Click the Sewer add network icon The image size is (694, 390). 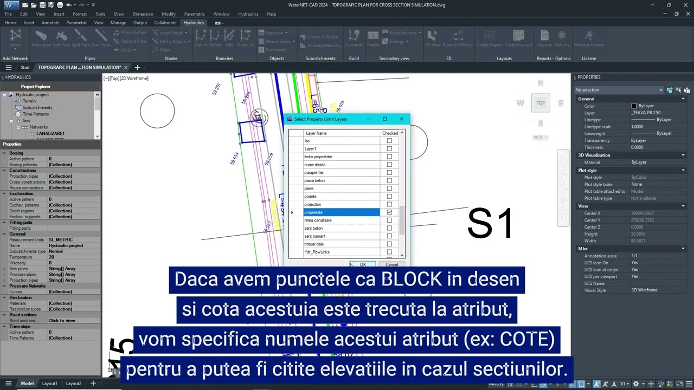pos(15,38)
